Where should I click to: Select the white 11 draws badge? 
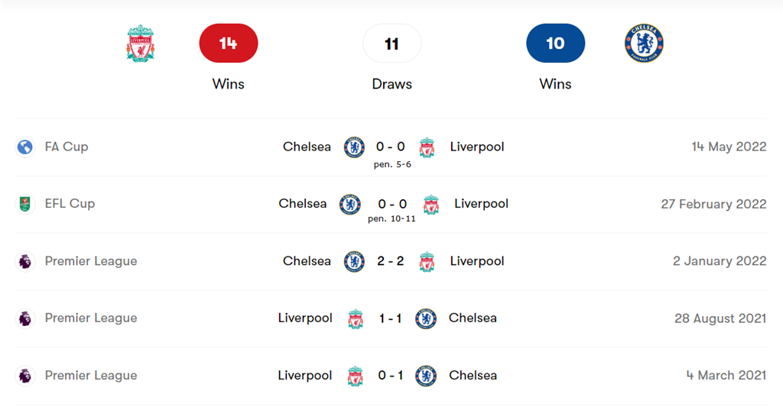tap(391, 44)
